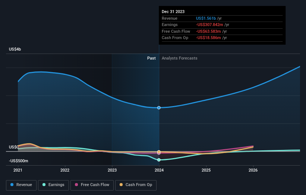Click the -US$307.842m earnings value

[209, 25]
